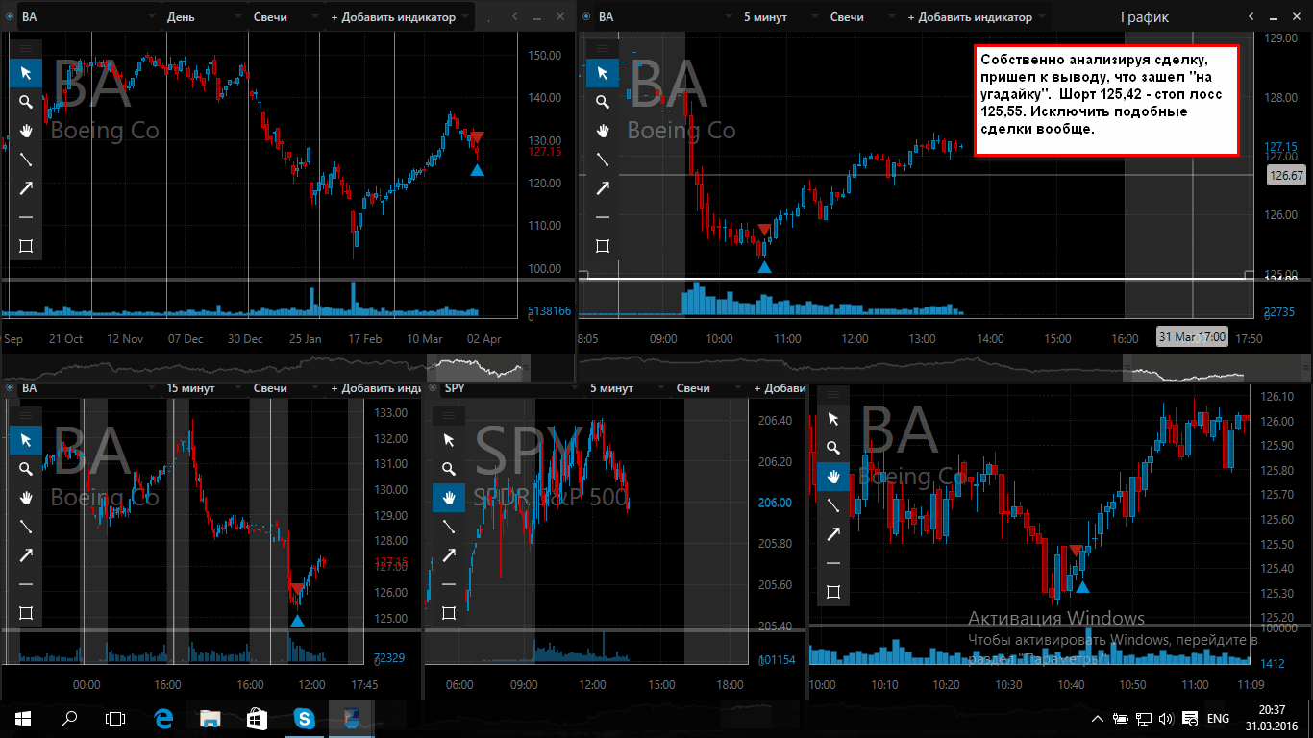Screen dimensions: 1313x738
Task: Select zoom tool in SPY chart
Action: pyautogui.click(x=449, y=469)
